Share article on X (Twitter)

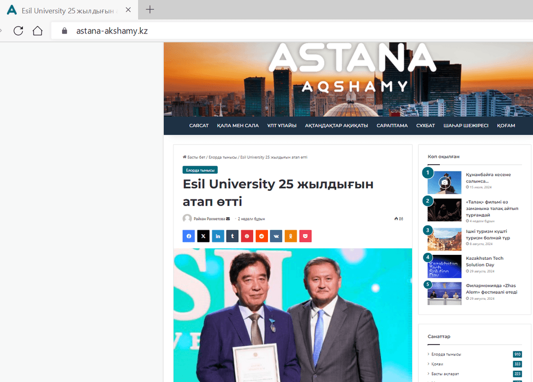coord(203,236)
